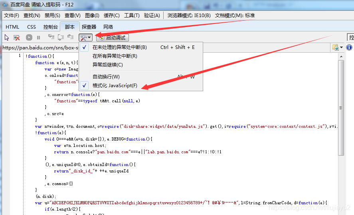This screenshot has height=215, width=354.
Task: Open the 缓存(C) menu
Action: coord(111,16)
